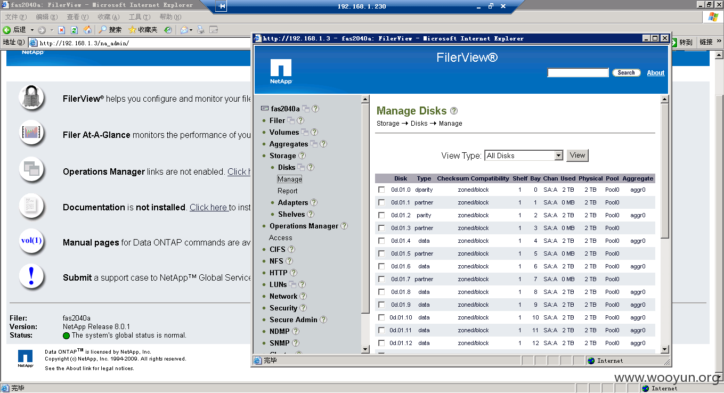Select Manage under Disks in the tree

[290, 179]
